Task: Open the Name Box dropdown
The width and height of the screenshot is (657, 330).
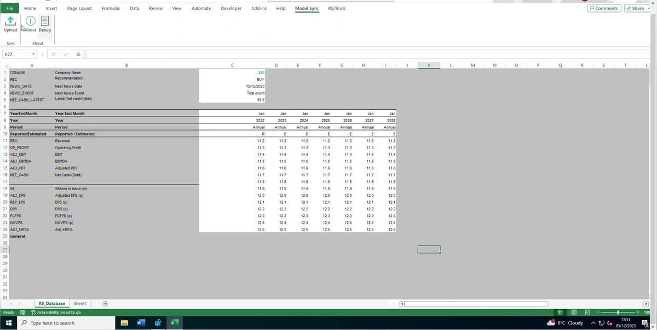Action: point(33,54)
